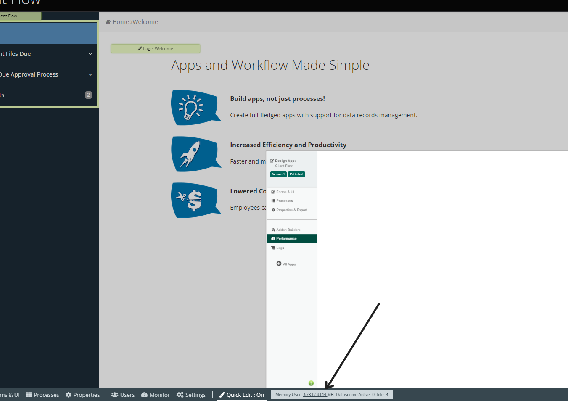
Task: Open Addon Builders in the panel
Action: coord(286,230)
